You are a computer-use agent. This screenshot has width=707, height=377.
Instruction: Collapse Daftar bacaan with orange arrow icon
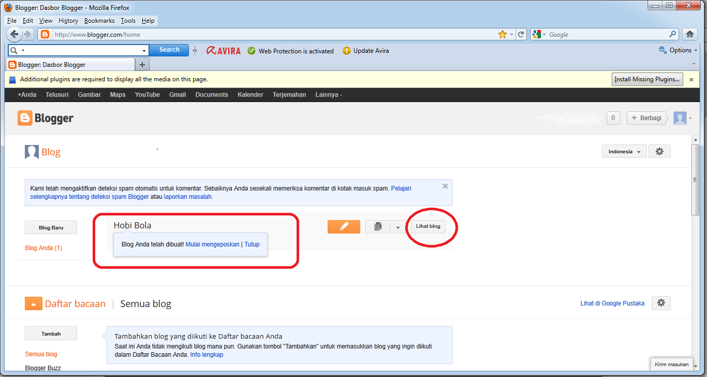(33, 304)
